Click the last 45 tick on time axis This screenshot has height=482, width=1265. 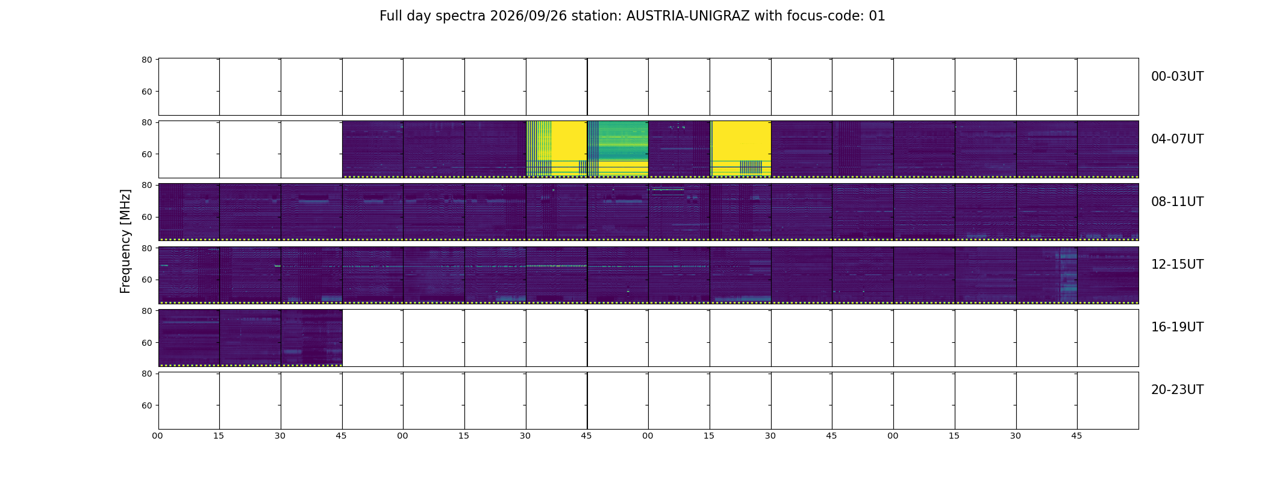click(1076, 436)
